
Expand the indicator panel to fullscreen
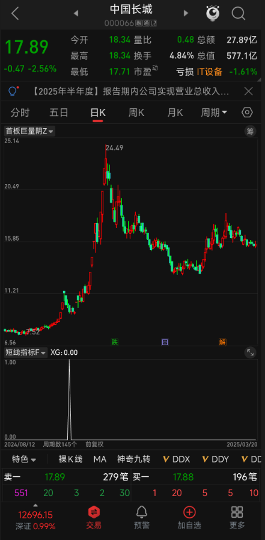click(250, 352)
